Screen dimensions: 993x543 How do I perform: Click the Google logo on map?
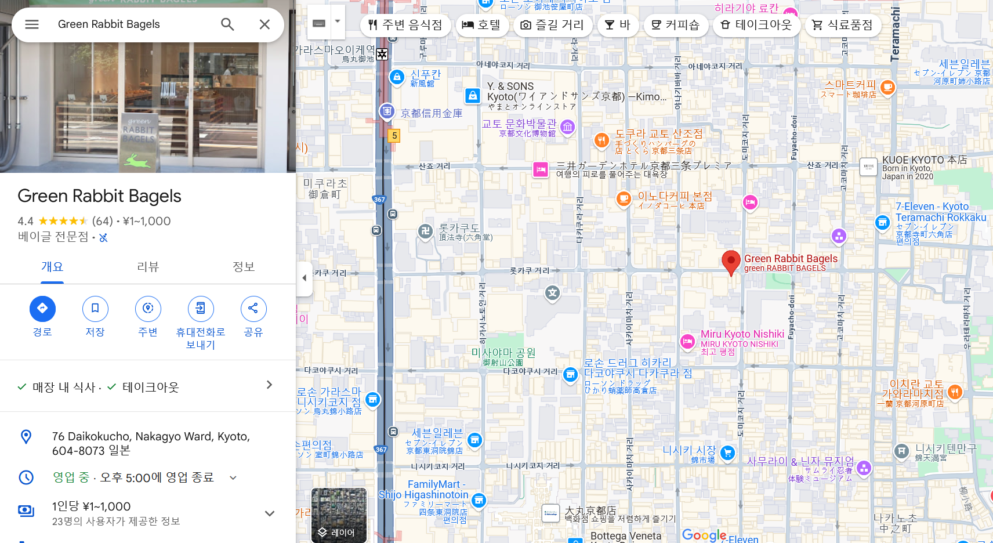pos(704,535)
